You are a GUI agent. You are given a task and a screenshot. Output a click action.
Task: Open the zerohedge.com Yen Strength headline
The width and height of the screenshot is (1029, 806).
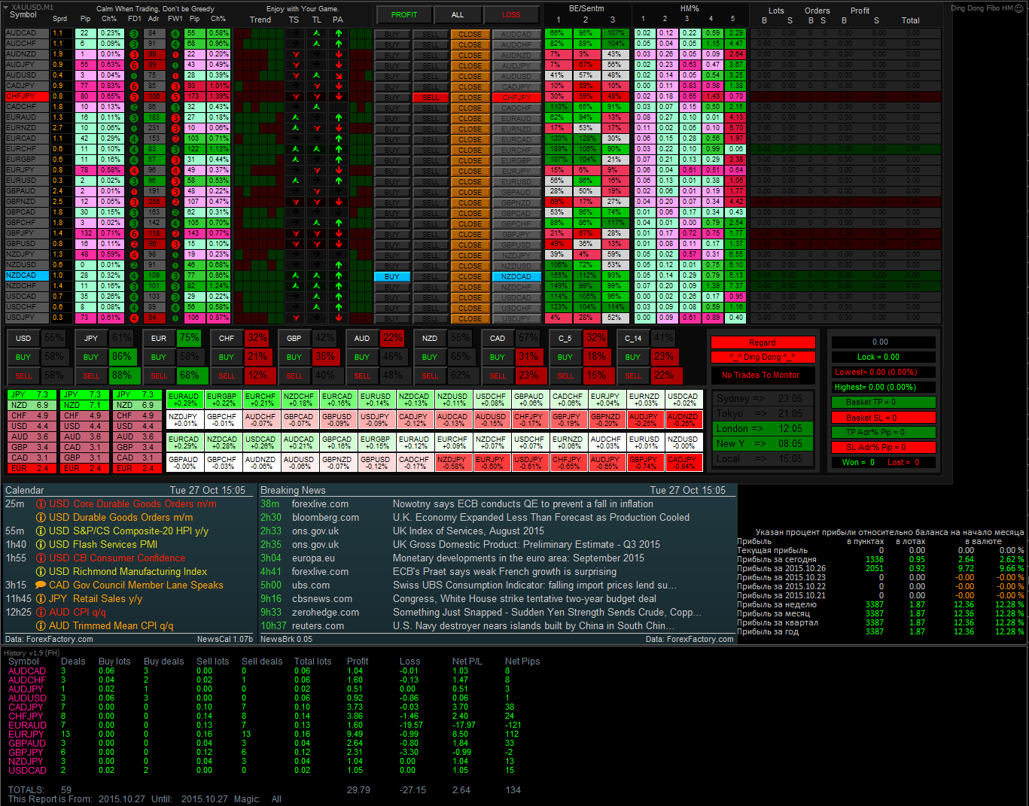[x=547, y=613]
